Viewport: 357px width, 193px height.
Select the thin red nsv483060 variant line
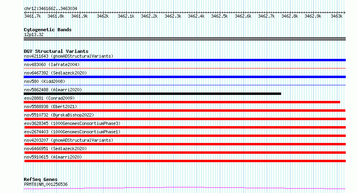(x=185, y=68)
